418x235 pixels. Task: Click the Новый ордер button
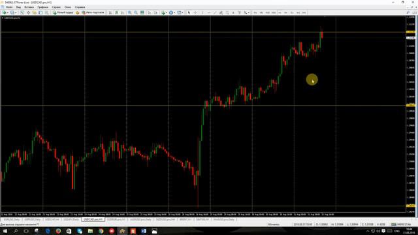[x=63, y=12]
